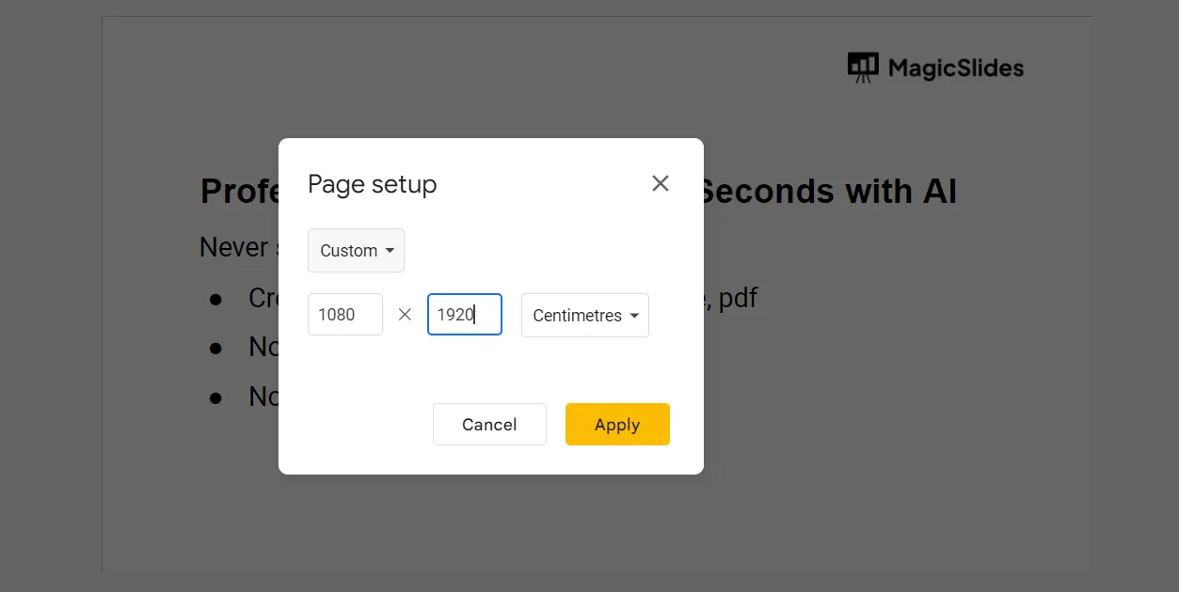This screenshot has width=1179, height=592.
Task: Click the first bullet text starting "Cre"
Action: (x=263, y=298)
